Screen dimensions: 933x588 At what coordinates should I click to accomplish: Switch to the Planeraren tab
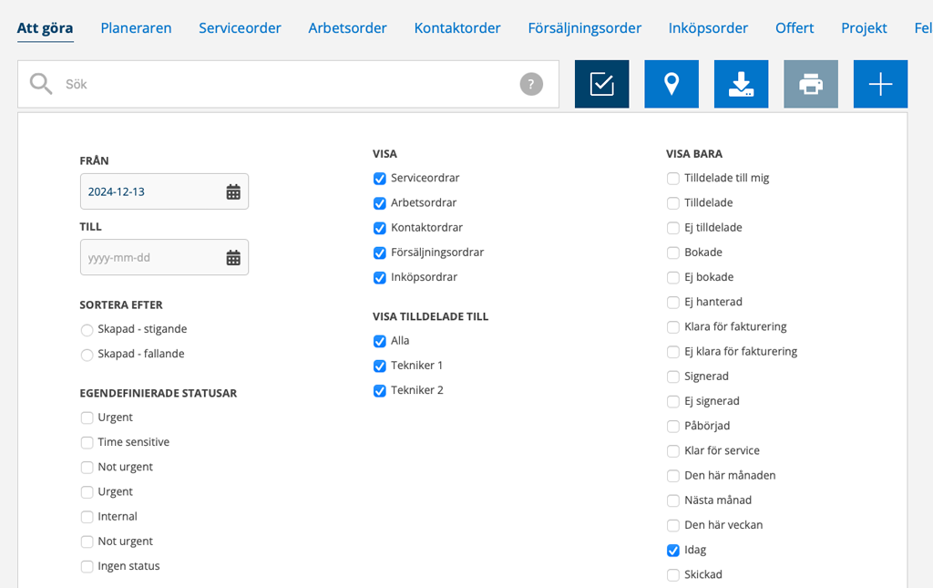point(136,28)
